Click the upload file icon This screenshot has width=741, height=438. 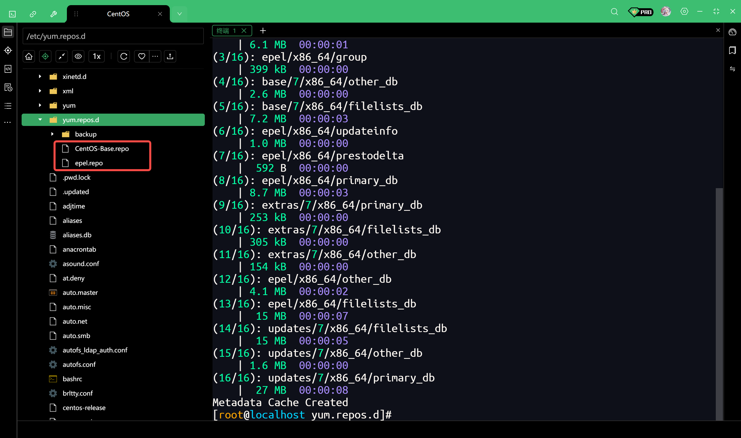point(170,56)
